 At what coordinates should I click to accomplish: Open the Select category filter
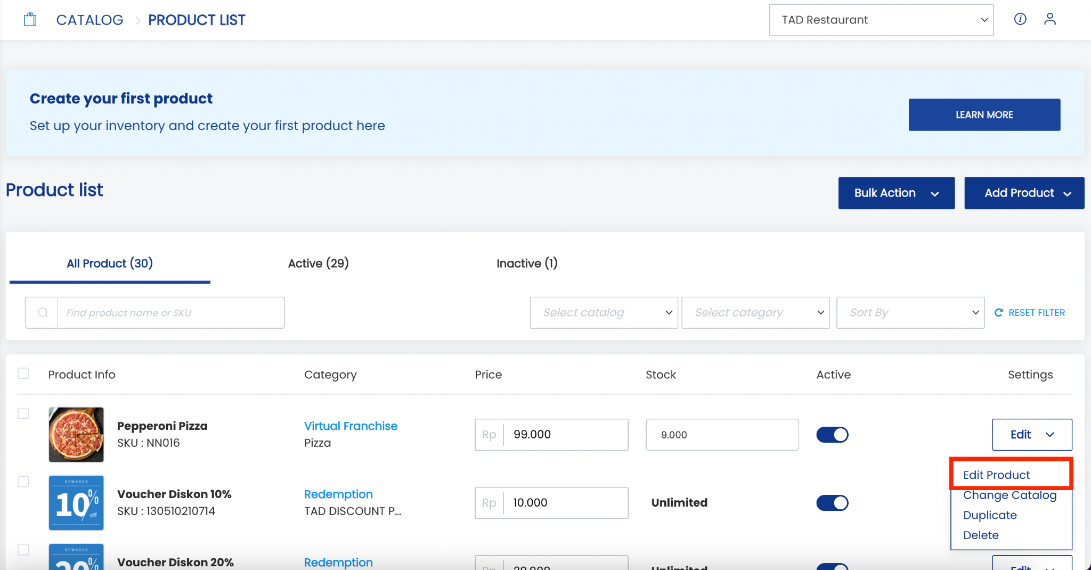tap(756, 313)
